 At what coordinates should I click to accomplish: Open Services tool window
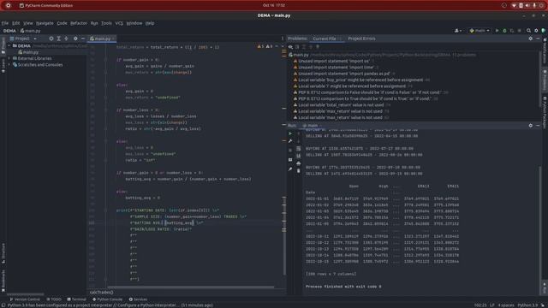click(138, 299)
